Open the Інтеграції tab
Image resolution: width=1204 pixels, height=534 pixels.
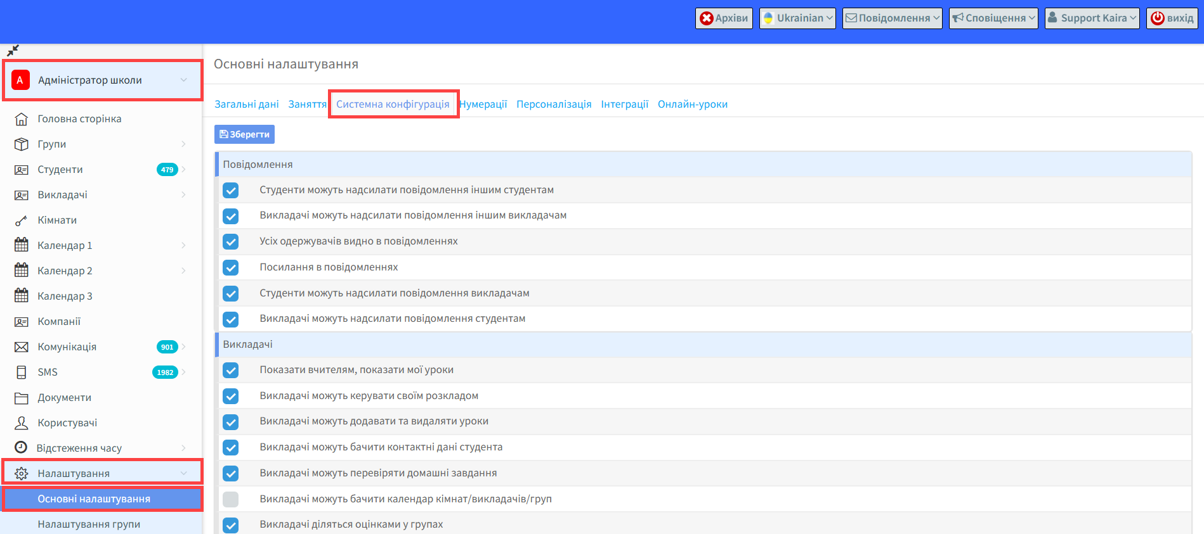click(624, 105)
